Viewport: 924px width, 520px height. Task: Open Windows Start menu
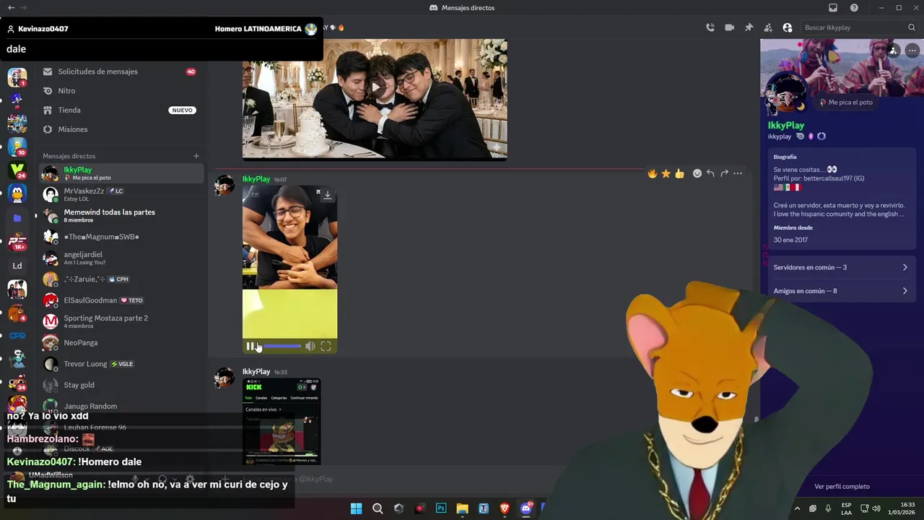[x=356, y=508]
